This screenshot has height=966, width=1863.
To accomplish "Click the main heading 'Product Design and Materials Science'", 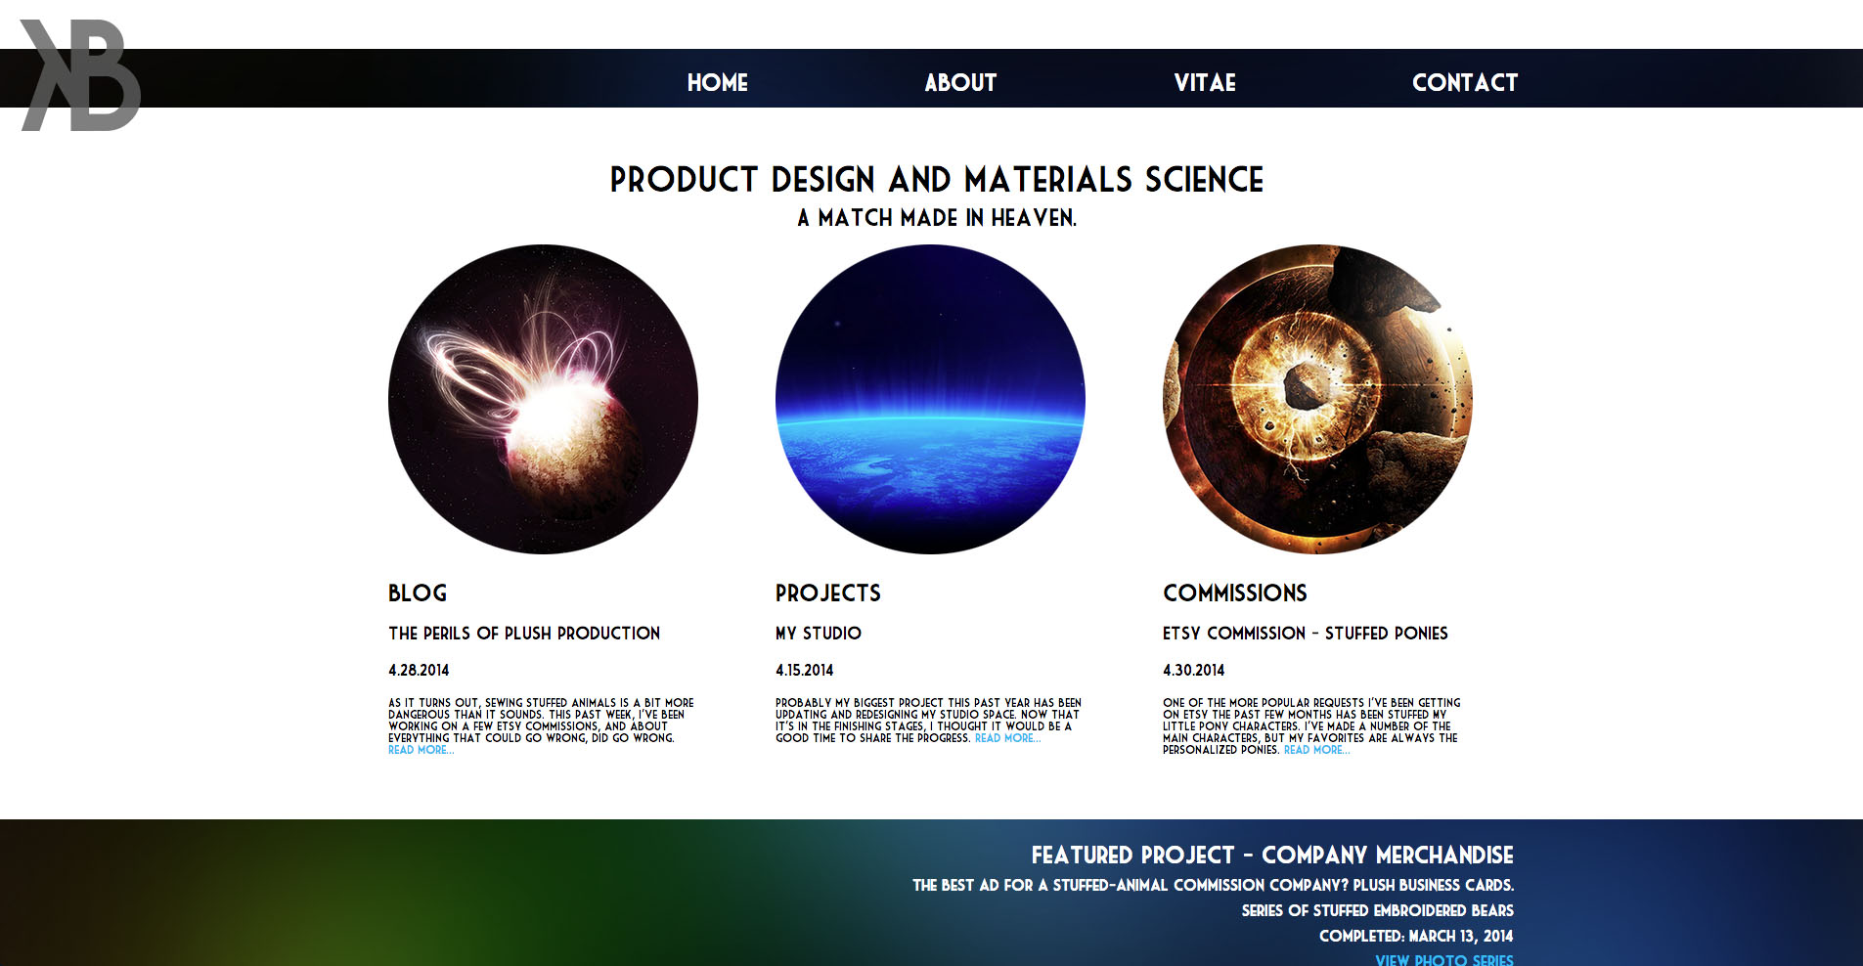I will tap(935, 180).
